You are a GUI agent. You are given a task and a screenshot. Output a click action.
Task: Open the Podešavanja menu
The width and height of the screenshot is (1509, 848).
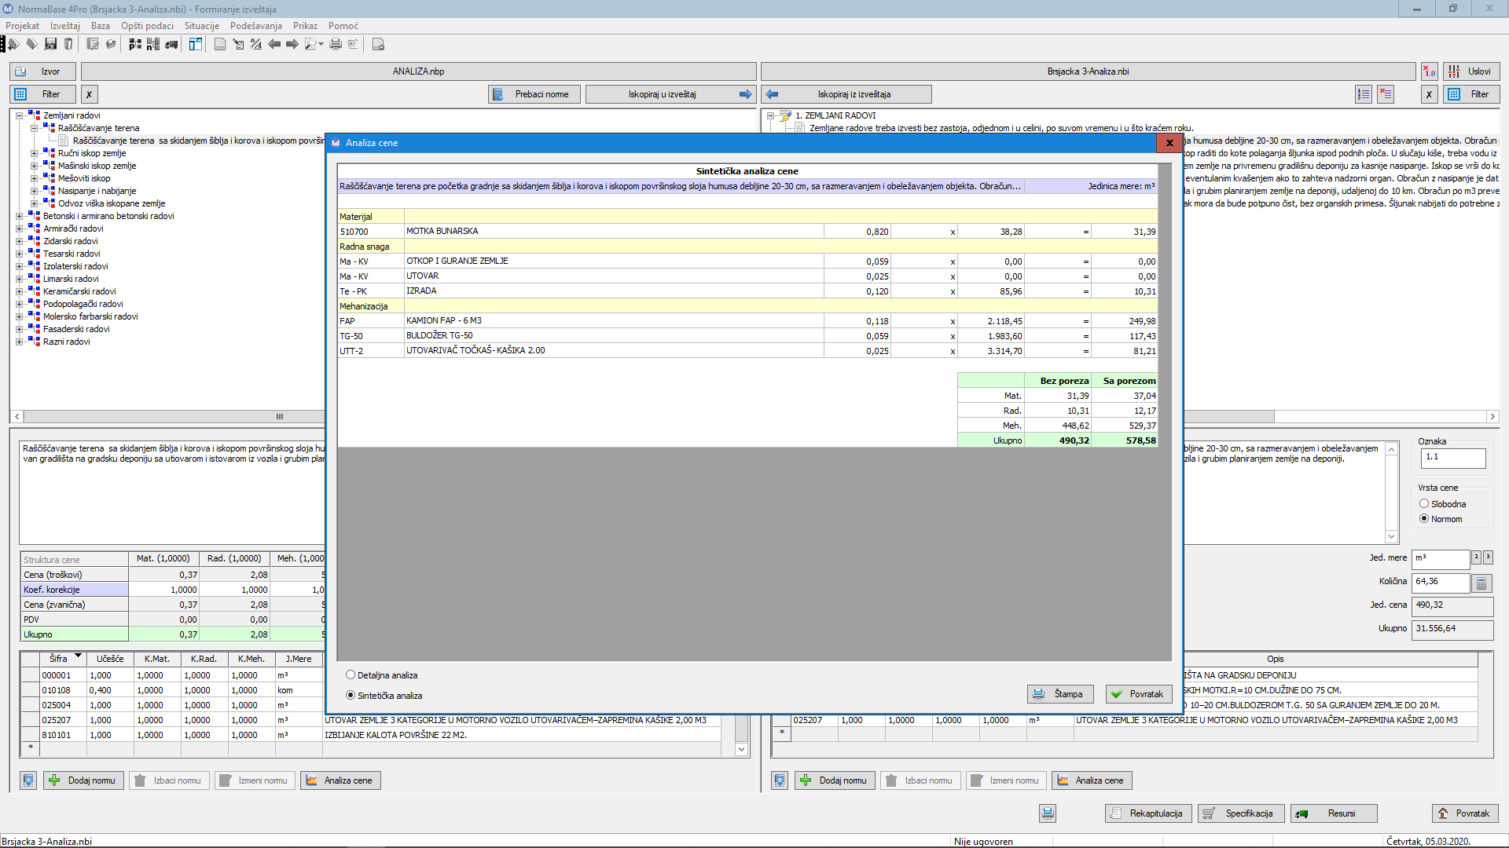255,26
